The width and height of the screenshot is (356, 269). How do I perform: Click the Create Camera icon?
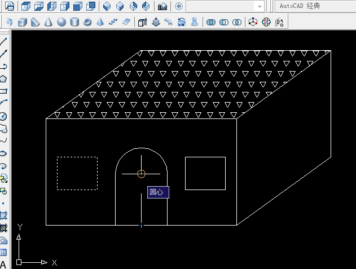(162, 7)
